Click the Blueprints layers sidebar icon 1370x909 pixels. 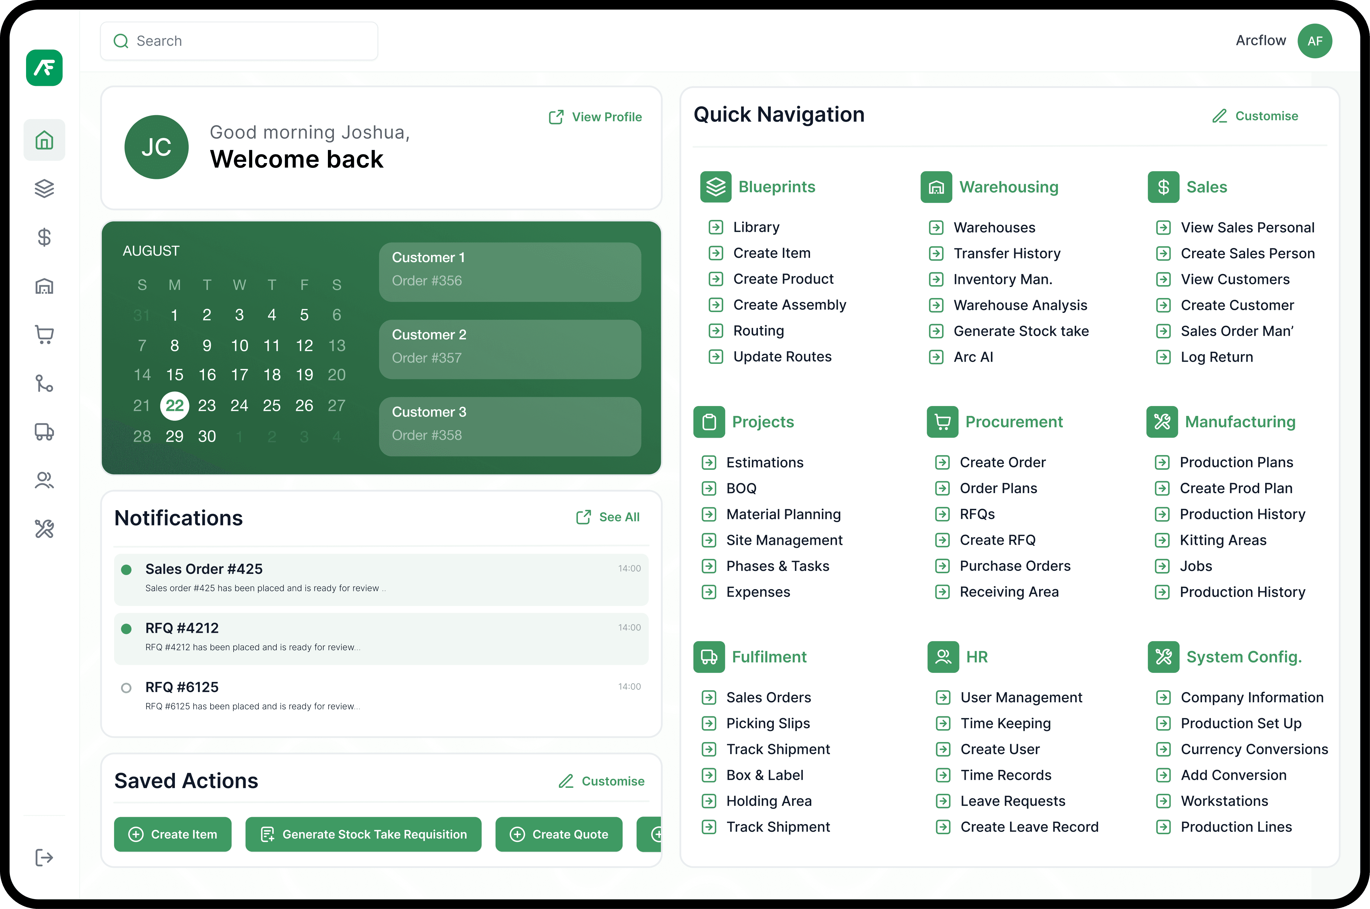[44, 189]
